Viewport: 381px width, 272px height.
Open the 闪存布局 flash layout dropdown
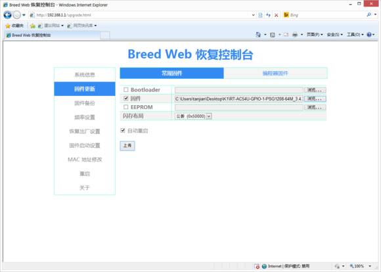(193, 116)
